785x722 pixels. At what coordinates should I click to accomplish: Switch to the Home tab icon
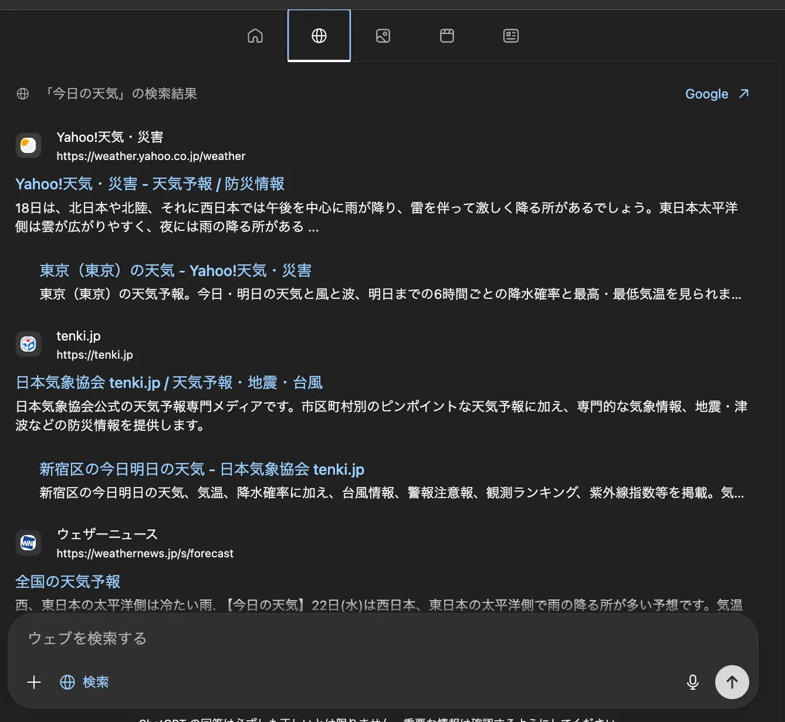click(x=255, y=36)
